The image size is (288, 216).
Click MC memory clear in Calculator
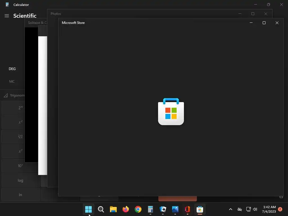point(12,81)
